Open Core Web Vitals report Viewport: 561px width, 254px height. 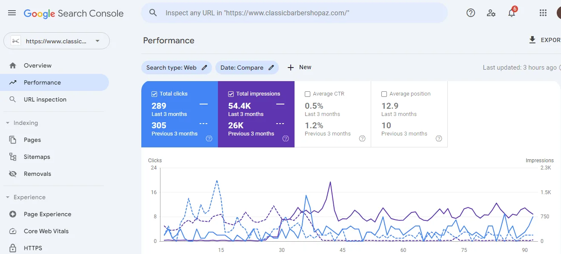(54, 231)
